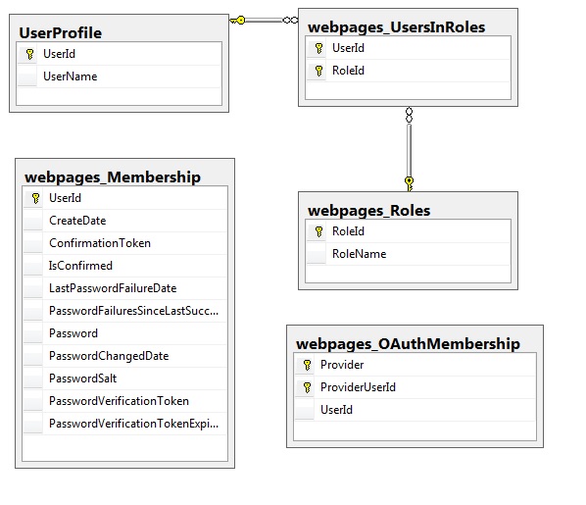Select the ConfirmationToken column row
586x505 pixels.
(x=125, y=243)
